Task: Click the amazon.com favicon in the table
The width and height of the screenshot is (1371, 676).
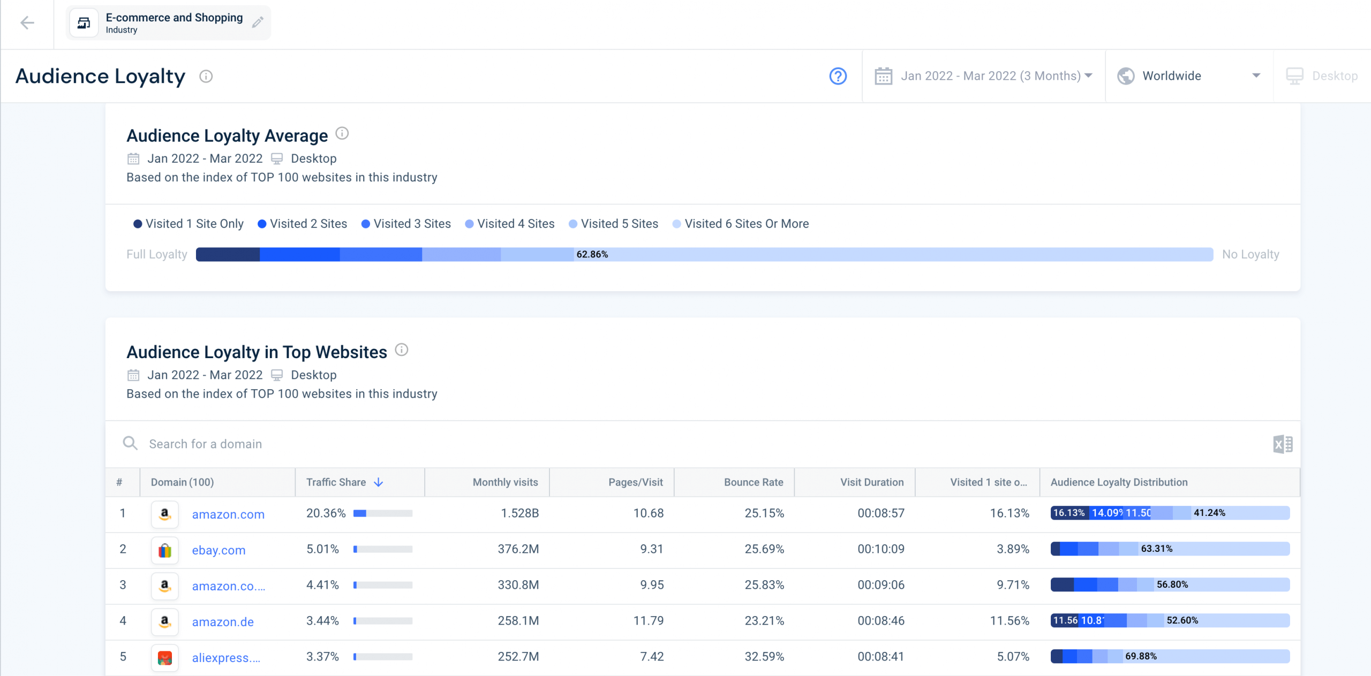Action: point(164,514)
